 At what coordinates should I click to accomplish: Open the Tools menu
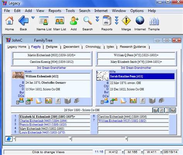(x=70, y=11)
